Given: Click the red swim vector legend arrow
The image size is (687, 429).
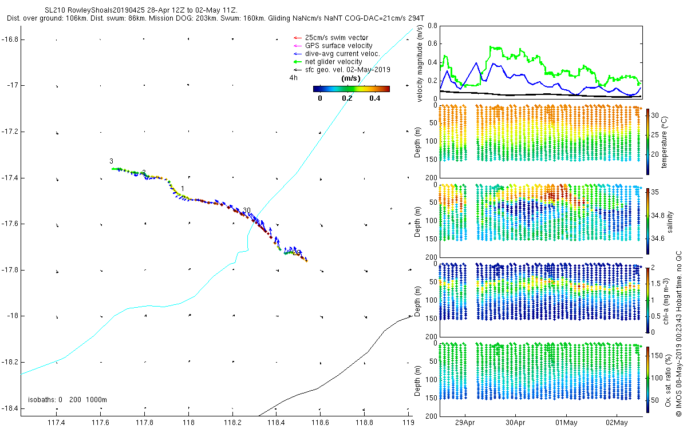Looking at the screenshot, I should [297, 38].
